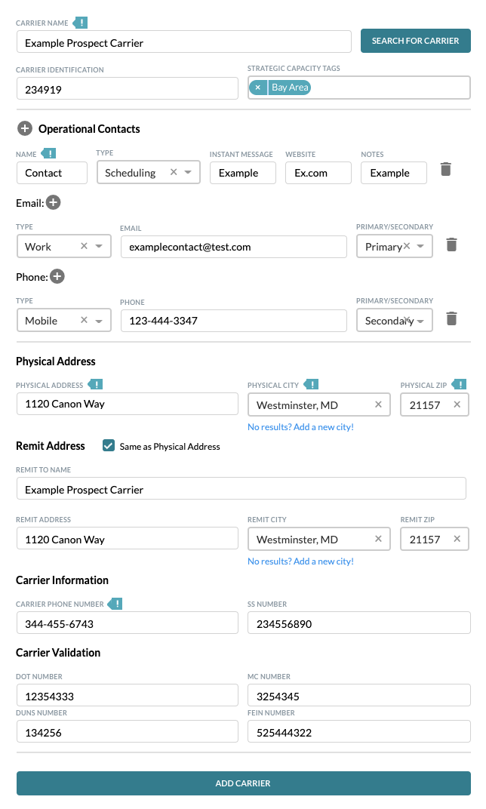Viewport: 486px width, 809px height.
Task: Clear the Physical City Westminster, MD value
Action: [378, 404]
